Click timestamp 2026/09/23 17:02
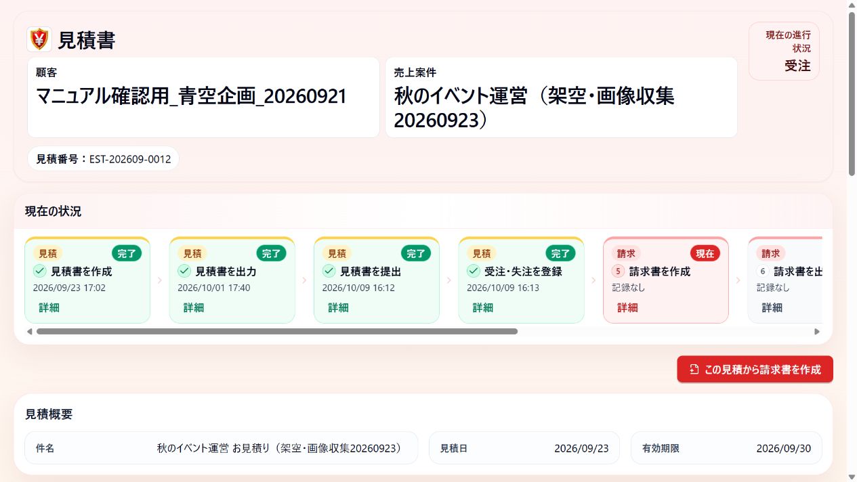 point(69,288)
